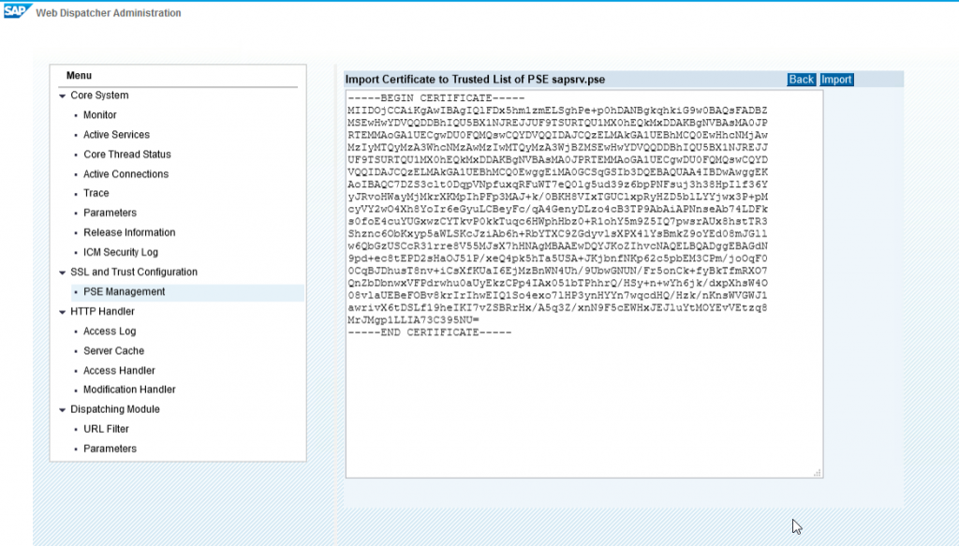Open the Trace page
Screen dimensions: 959x546
(96, 193)
